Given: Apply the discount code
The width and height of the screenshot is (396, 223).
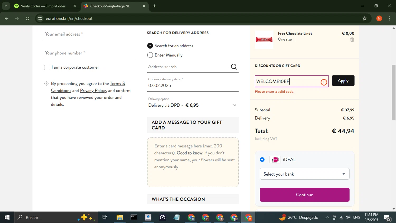Looking at the screenshot, I should coord(343,81).
